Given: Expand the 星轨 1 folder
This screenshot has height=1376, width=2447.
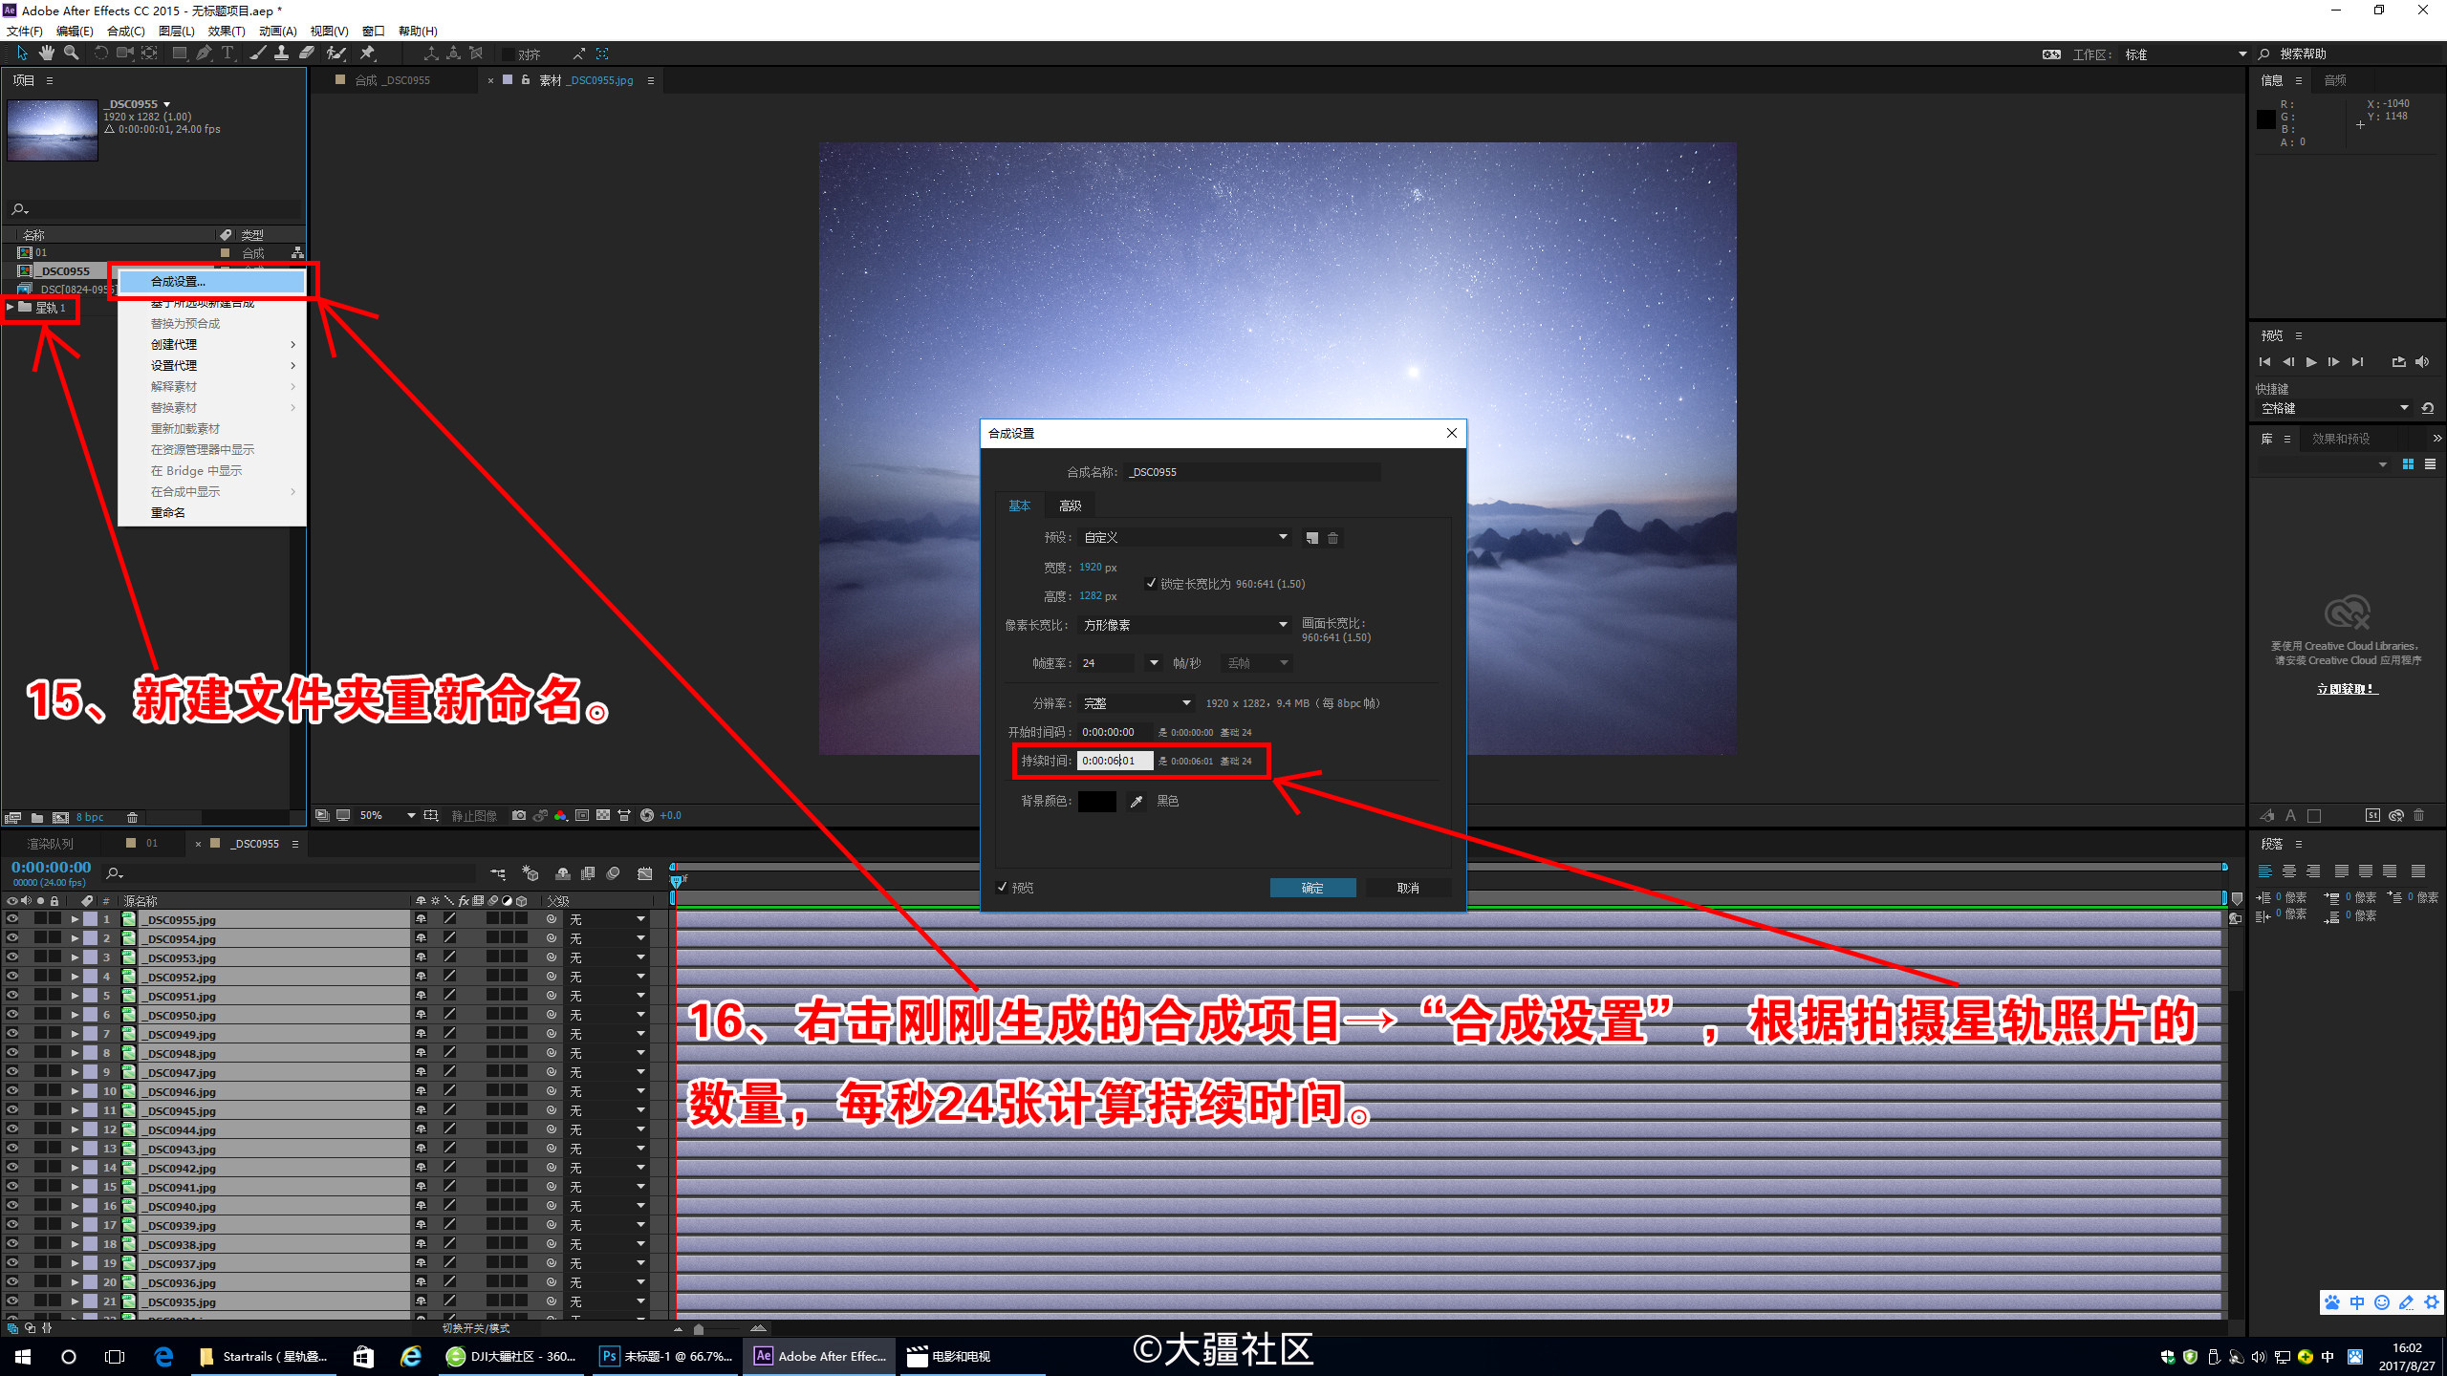Looking at the screenshot, I should (x=11, y=308).
